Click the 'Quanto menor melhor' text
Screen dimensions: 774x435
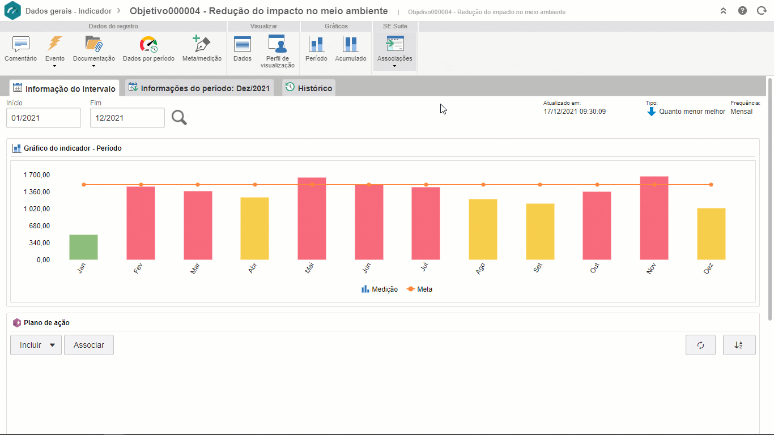pos(692,112)
